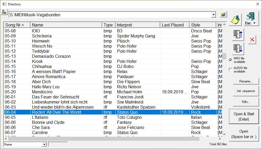Screen dimensions: 262x149
Task: Select song Das Feuer der Sehnsucht
Action: [x=56, y=97]
